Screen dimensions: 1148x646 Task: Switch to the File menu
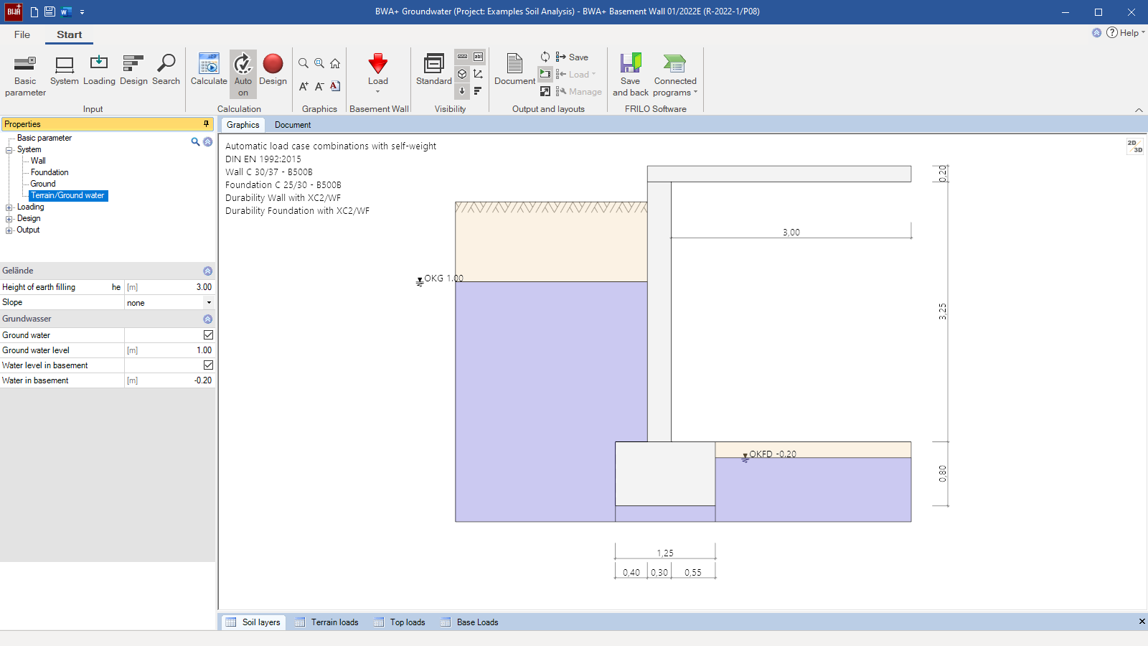pyautogui.click(x=22, y=34)
